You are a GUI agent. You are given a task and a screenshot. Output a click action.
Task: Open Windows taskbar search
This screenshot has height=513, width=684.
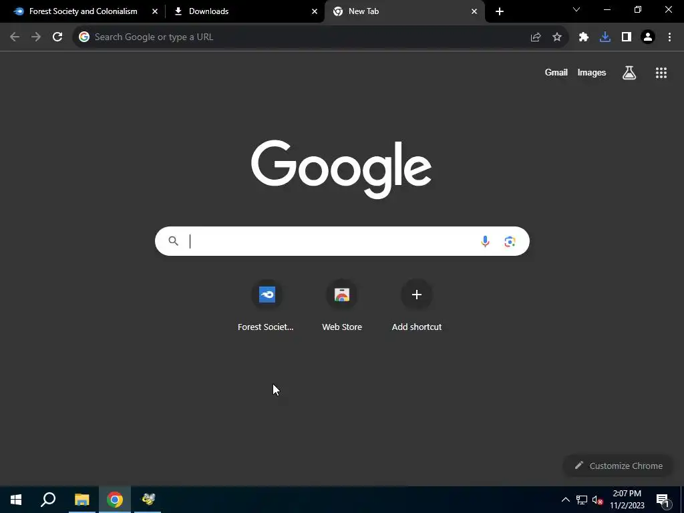coord(48,500)
